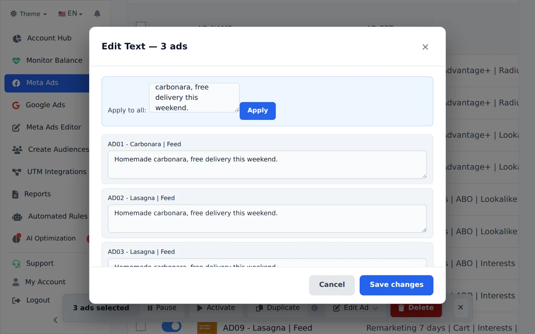The width and height of the screenshot is (535, 334).
Task: Open My Account user icon
Action: point(16,282)
